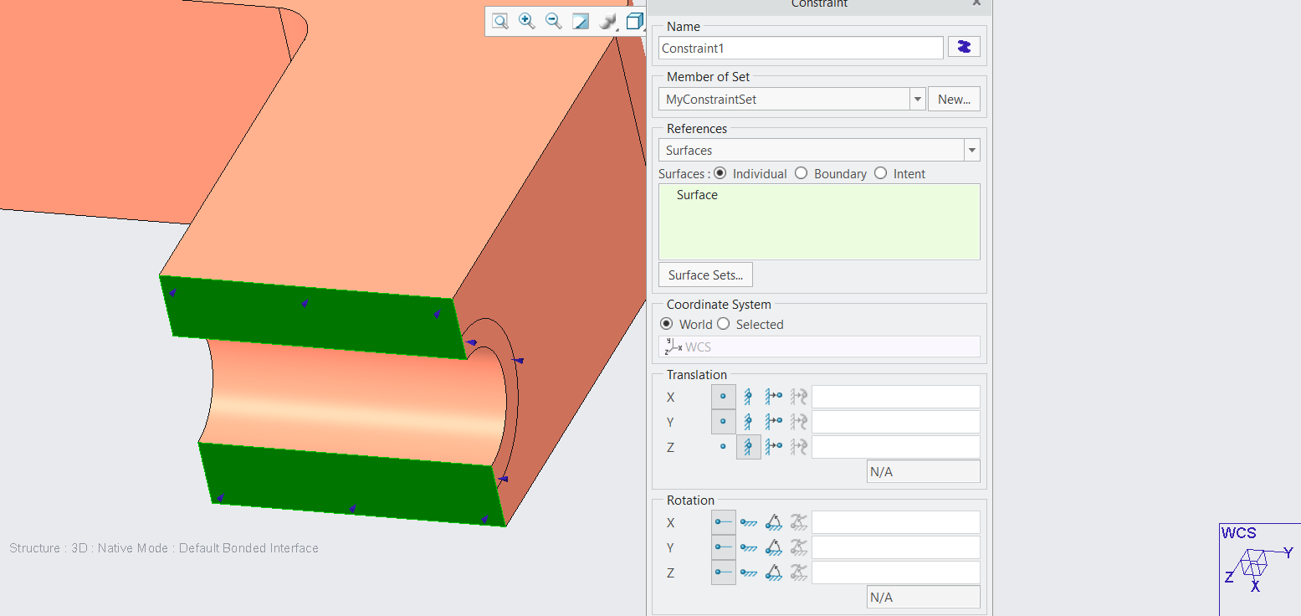1301x616 pixels.
Task: Click the constraint symbol icon beside Name
Action: [x=964, y=47]
